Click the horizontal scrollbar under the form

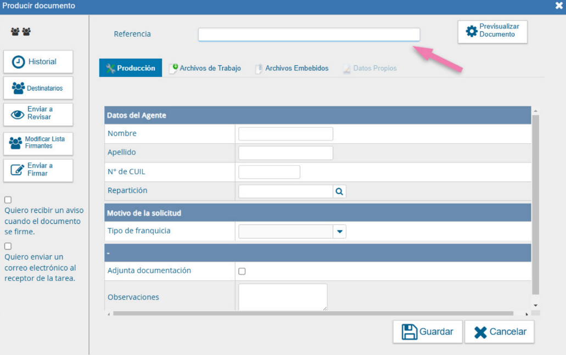click(313, 313)
